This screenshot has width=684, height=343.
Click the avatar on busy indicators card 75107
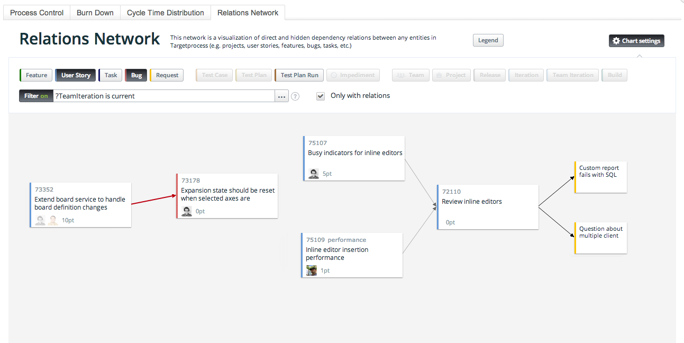[x=313, y=173]
